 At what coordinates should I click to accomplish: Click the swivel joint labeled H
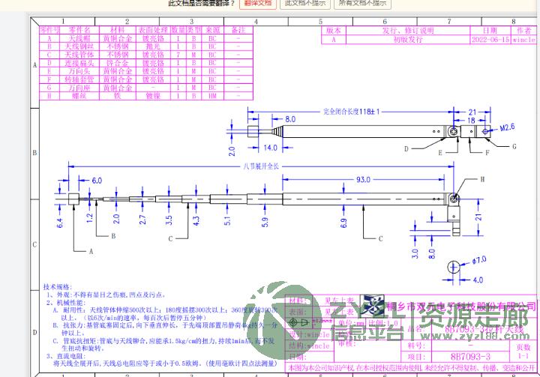(x=454, y=199)
